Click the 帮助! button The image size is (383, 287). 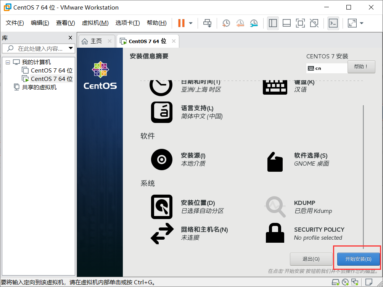361,67
